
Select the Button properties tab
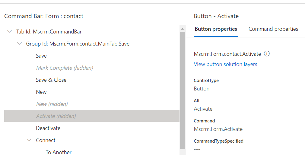point(216,29)
